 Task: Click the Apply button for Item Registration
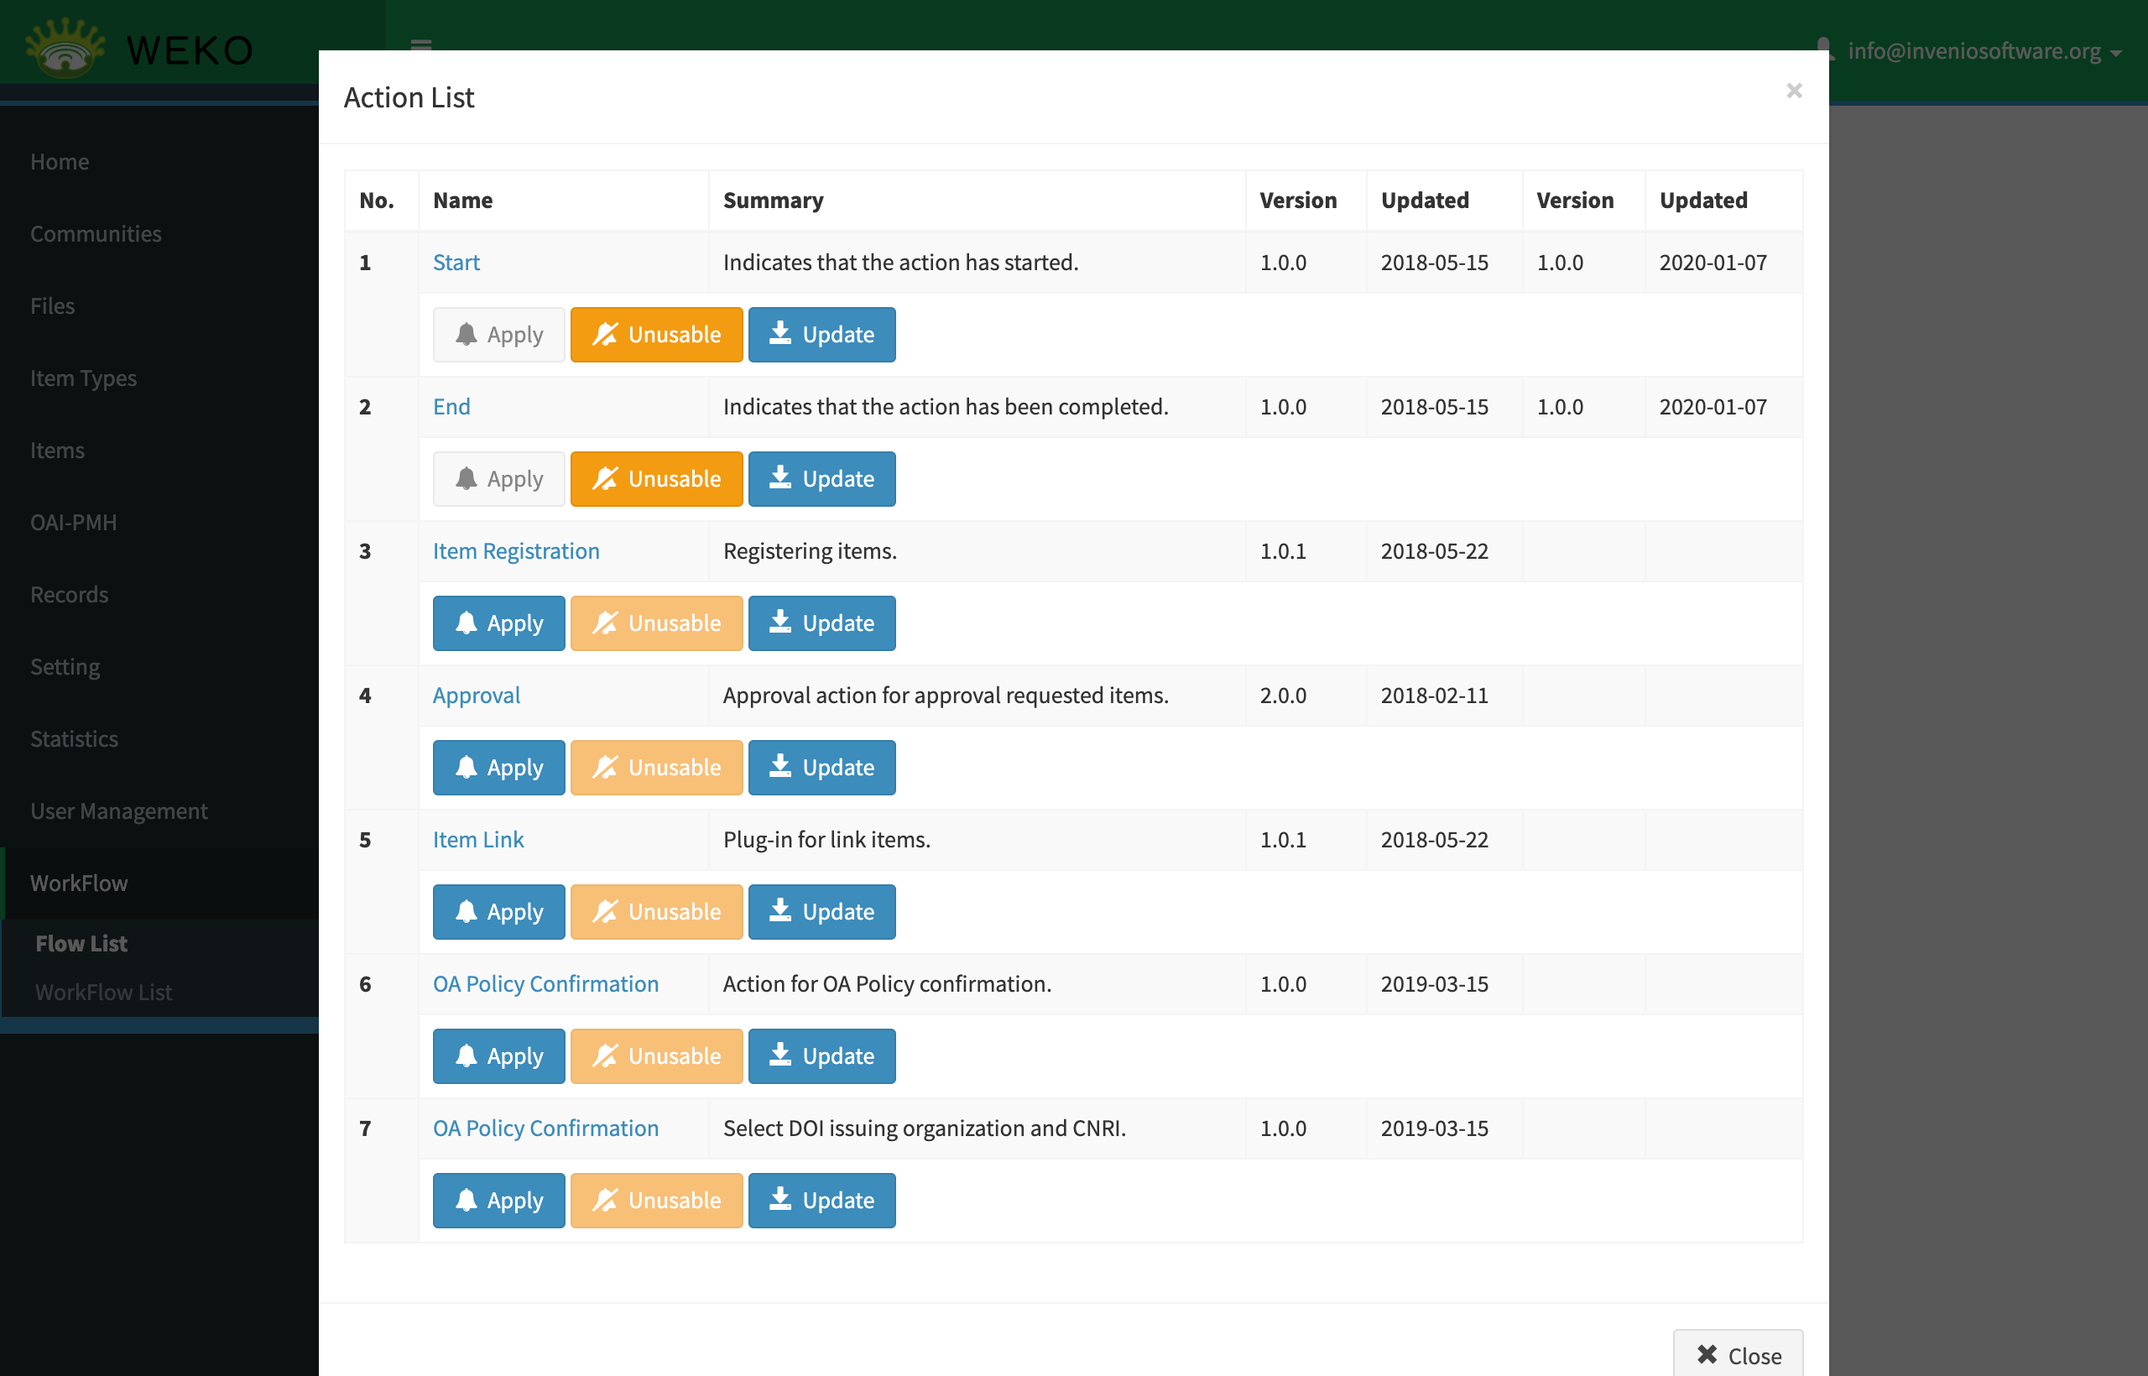[498, 623]
